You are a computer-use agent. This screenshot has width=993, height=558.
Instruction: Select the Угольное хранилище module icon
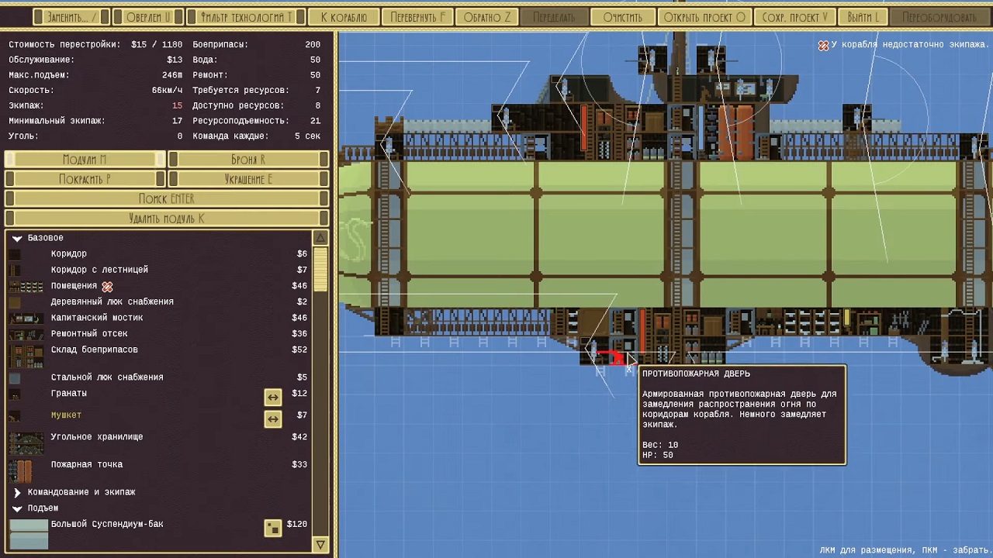click(x=26, y=443)
